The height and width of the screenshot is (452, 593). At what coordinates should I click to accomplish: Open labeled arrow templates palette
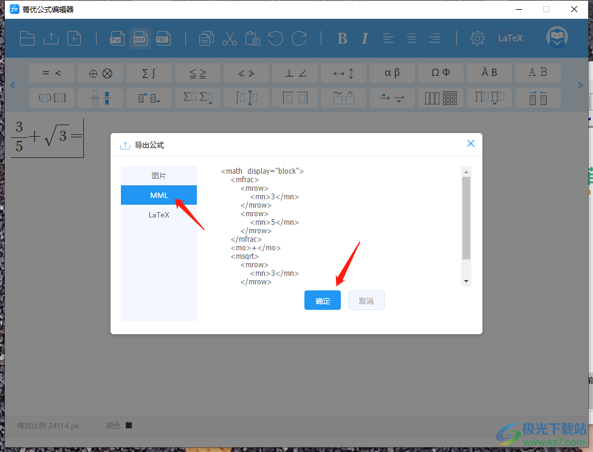pos(392,98)
